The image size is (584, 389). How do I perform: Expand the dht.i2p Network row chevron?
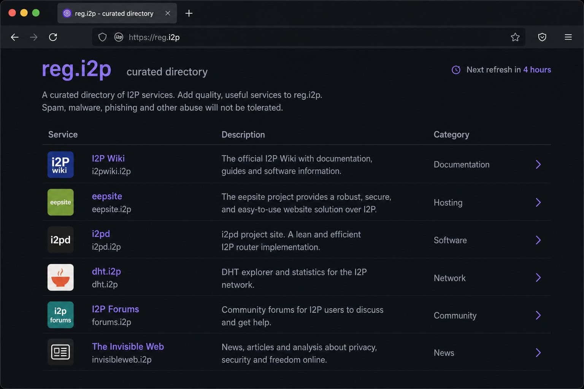pos(538,277)
